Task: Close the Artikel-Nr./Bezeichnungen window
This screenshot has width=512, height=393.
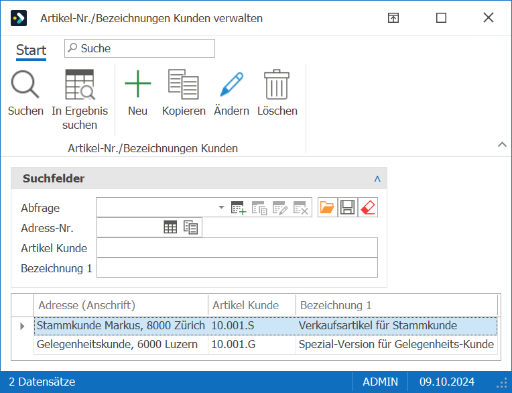Action: coord(489,17)
